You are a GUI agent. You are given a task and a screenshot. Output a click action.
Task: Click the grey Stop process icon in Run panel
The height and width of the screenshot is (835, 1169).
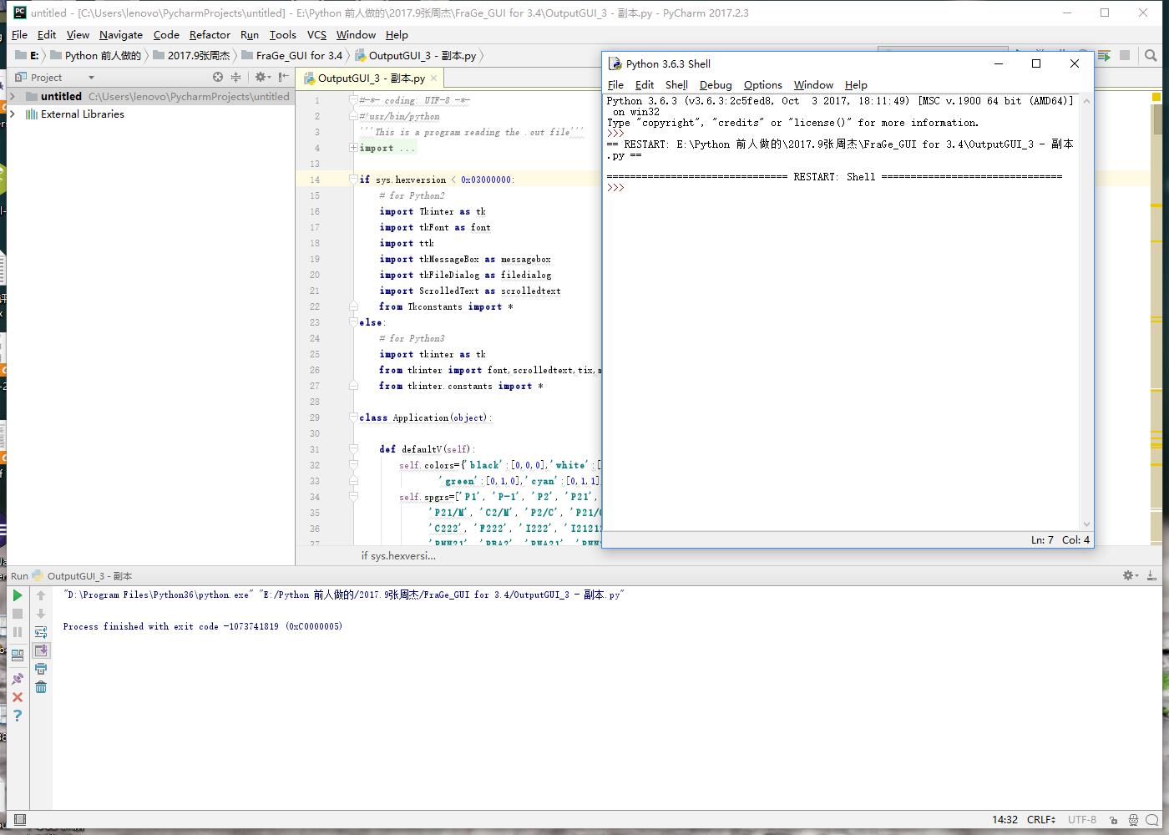click(17, 614)
